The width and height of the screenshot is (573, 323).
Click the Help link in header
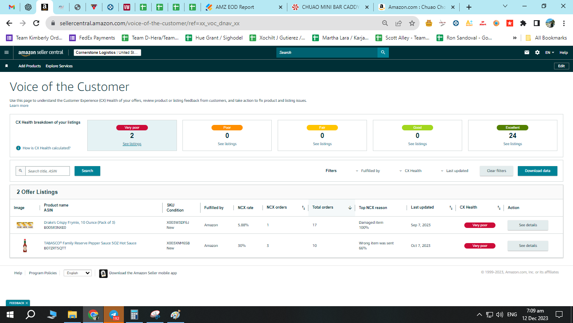[x=563, y=53]
